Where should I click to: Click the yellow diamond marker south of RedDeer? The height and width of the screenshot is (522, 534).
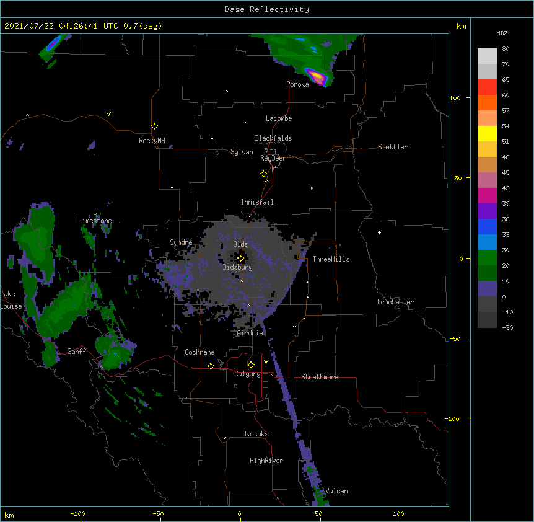tap(264, 174)
